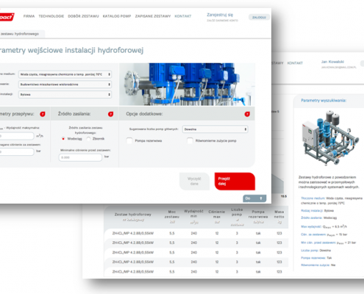Open the Bytowa installation dropdown
Viewport: 364px width, 294px height.
click(65, 94)
